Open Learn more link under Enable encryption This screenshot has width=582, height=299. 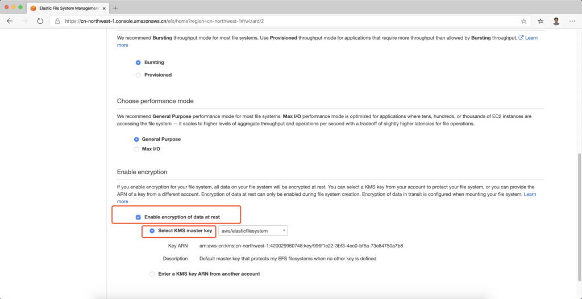530,194
